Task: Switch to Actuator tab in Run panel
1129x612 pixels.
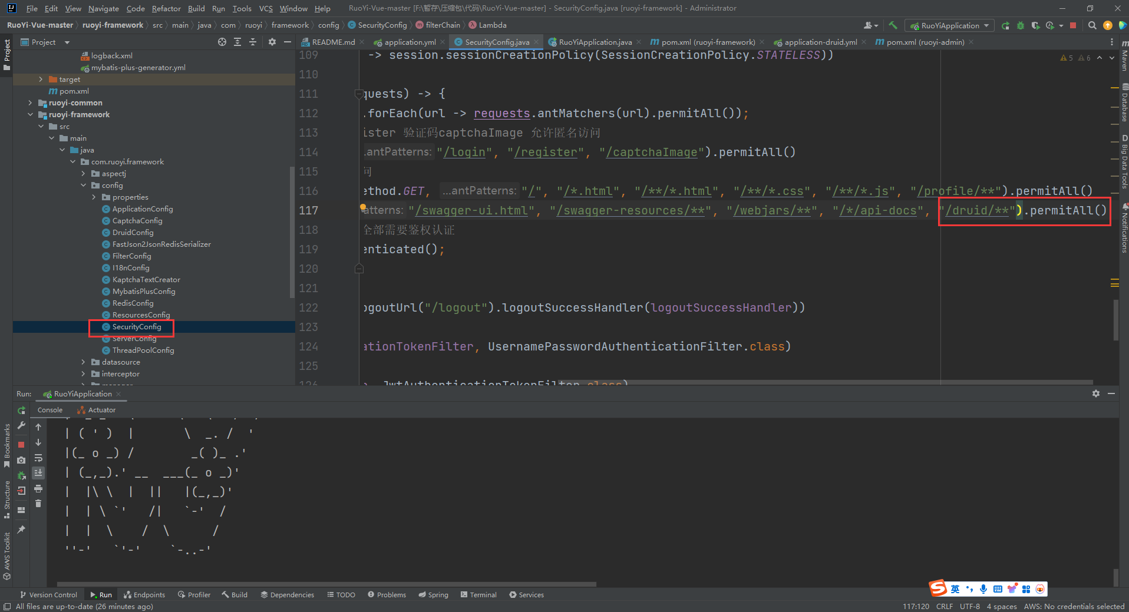Action: pos(97,410)
